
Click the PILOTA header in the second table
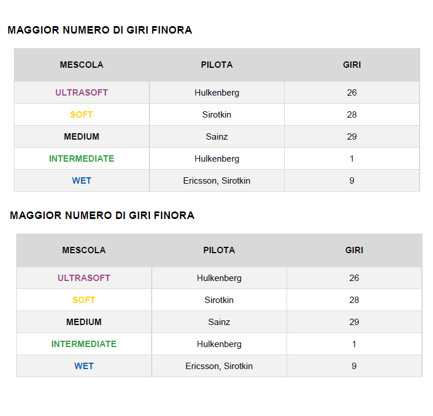[219, 250]
